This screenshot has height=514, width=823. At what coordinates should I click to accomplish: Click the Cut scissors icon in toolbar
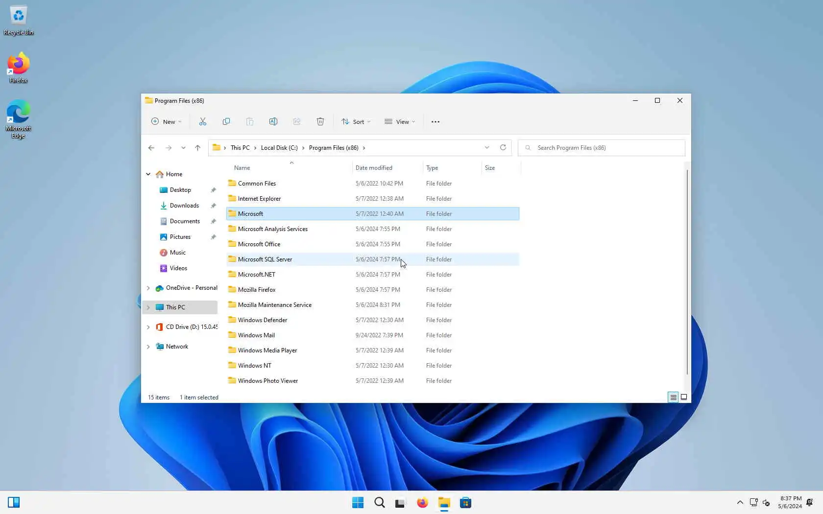203,121
